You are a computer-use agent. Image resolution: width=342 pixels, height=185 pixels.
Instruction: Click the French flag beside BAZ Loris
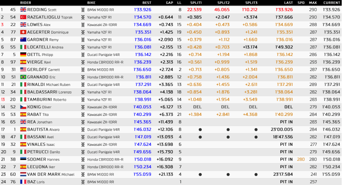(23, 182)
